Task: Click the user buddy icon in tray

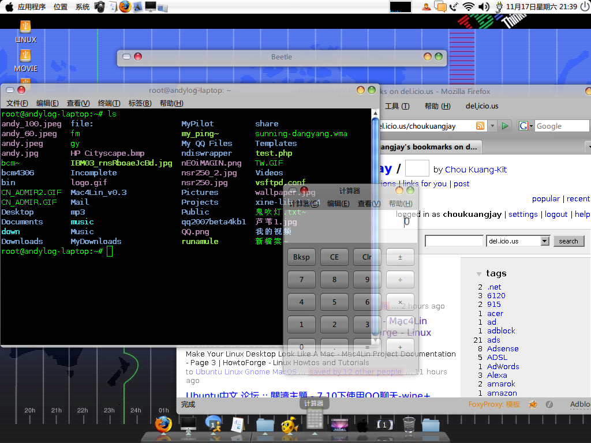Action: (427, 7)
